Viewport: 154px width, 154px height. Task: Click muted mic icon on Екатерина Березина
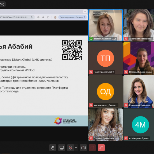[x=126, y=105]
